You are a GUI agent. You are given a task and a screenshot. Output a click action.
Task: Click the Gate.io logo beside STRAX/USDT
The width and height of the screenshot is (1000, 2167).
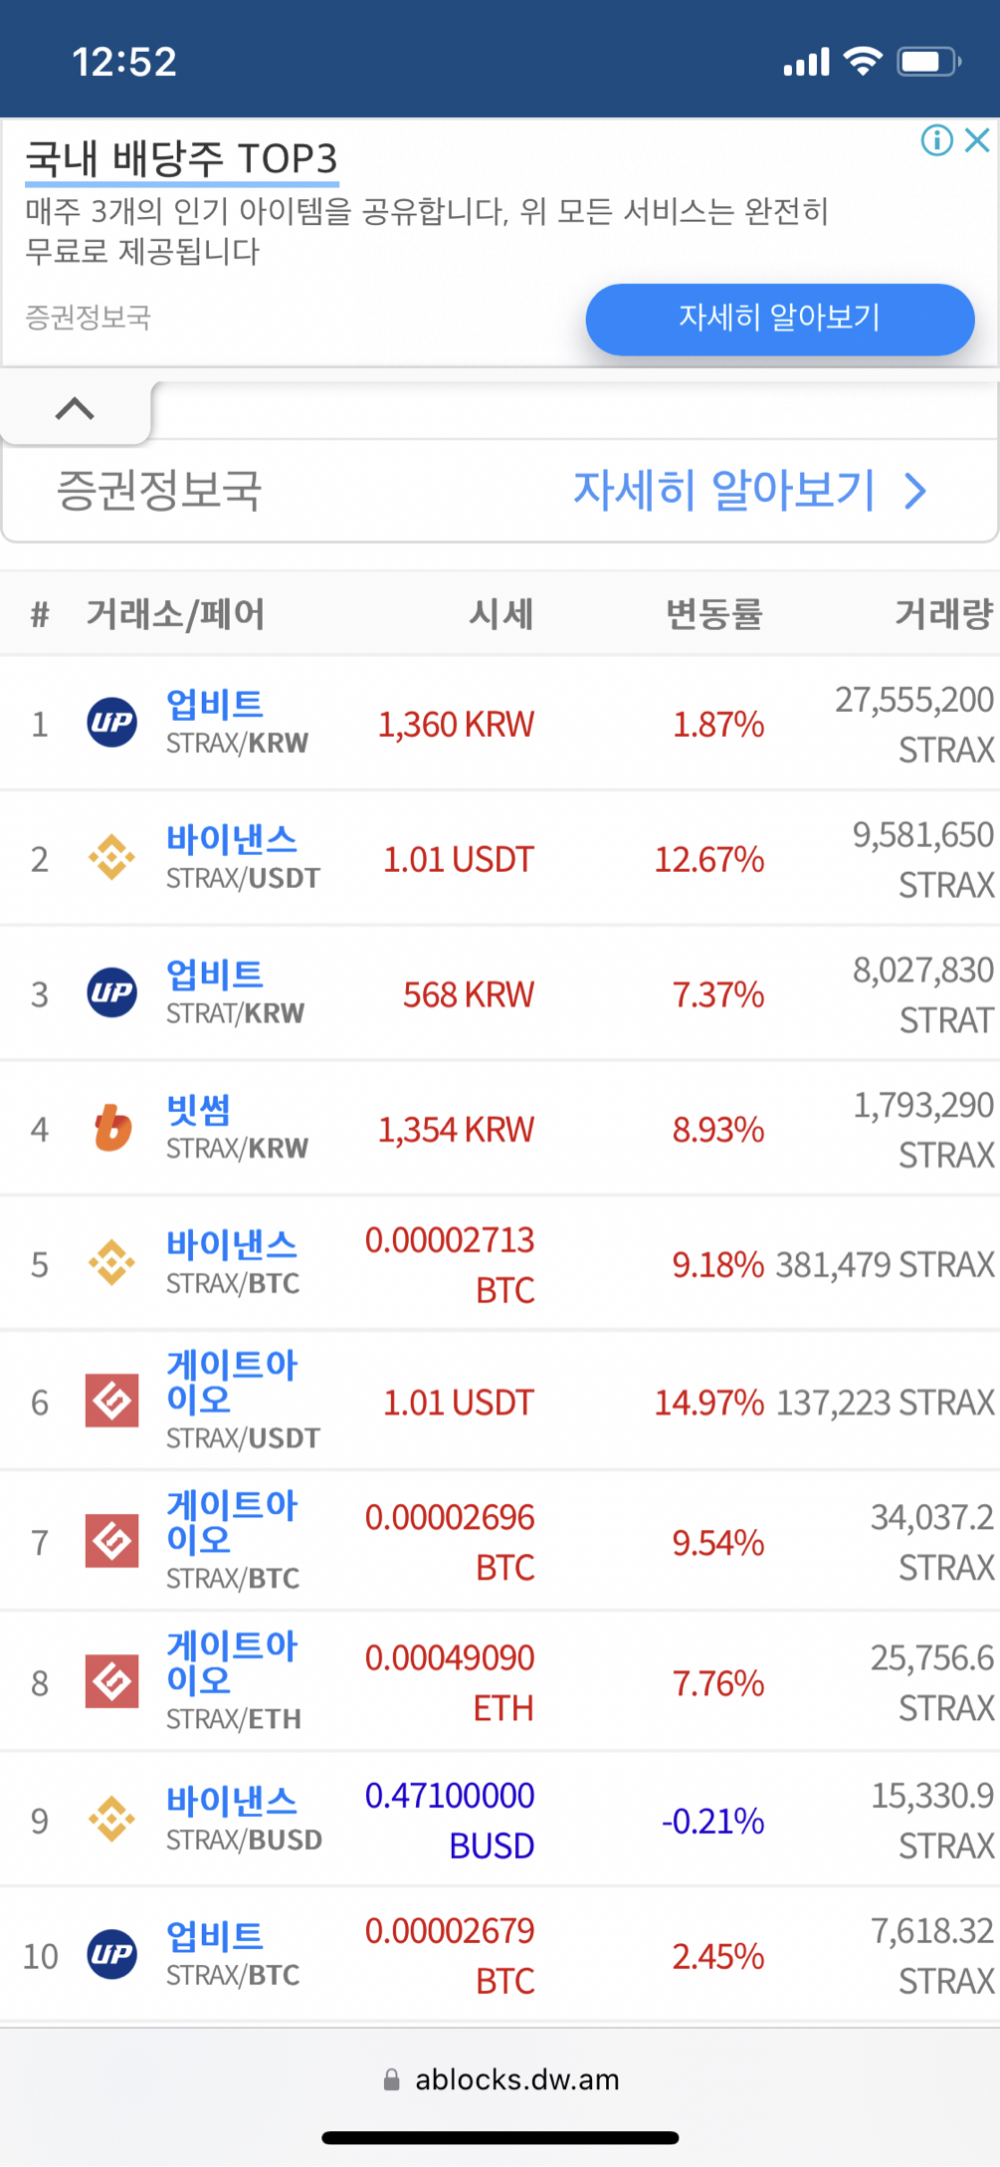point(112,1402)
